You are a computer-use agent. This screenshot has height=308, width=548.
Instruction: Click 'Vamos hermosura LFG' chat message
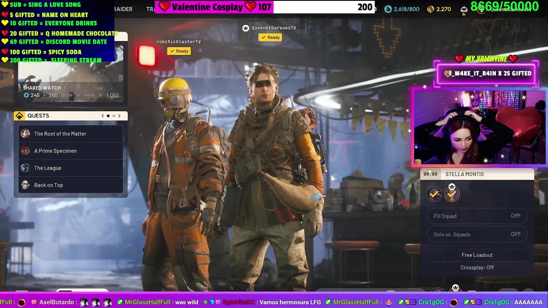[290, 302]
